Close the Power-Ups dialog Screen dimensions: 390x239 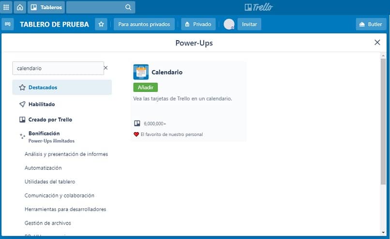pos(377,43)
